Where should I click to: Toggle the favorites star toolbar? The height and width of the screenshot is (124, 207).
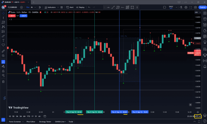pos(3,120)
